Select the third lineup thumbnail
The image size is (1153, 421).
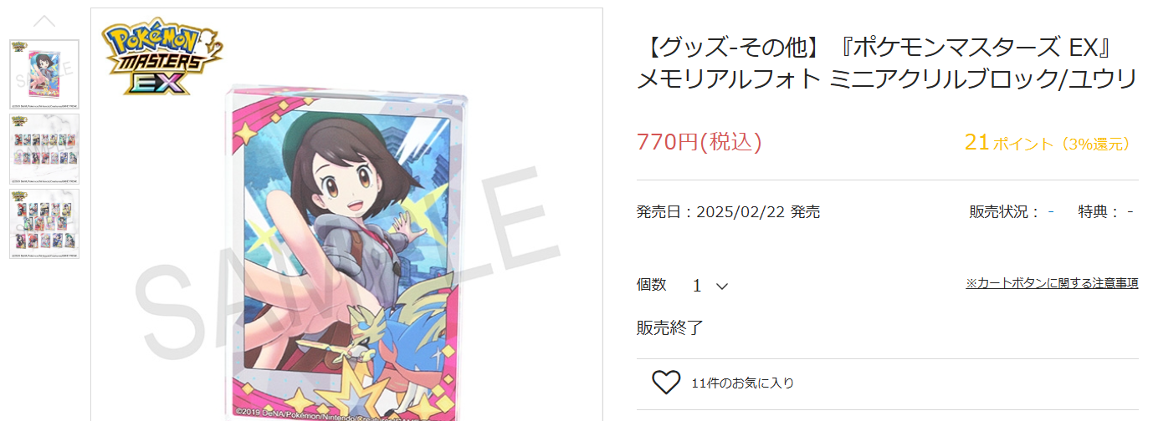44,223
